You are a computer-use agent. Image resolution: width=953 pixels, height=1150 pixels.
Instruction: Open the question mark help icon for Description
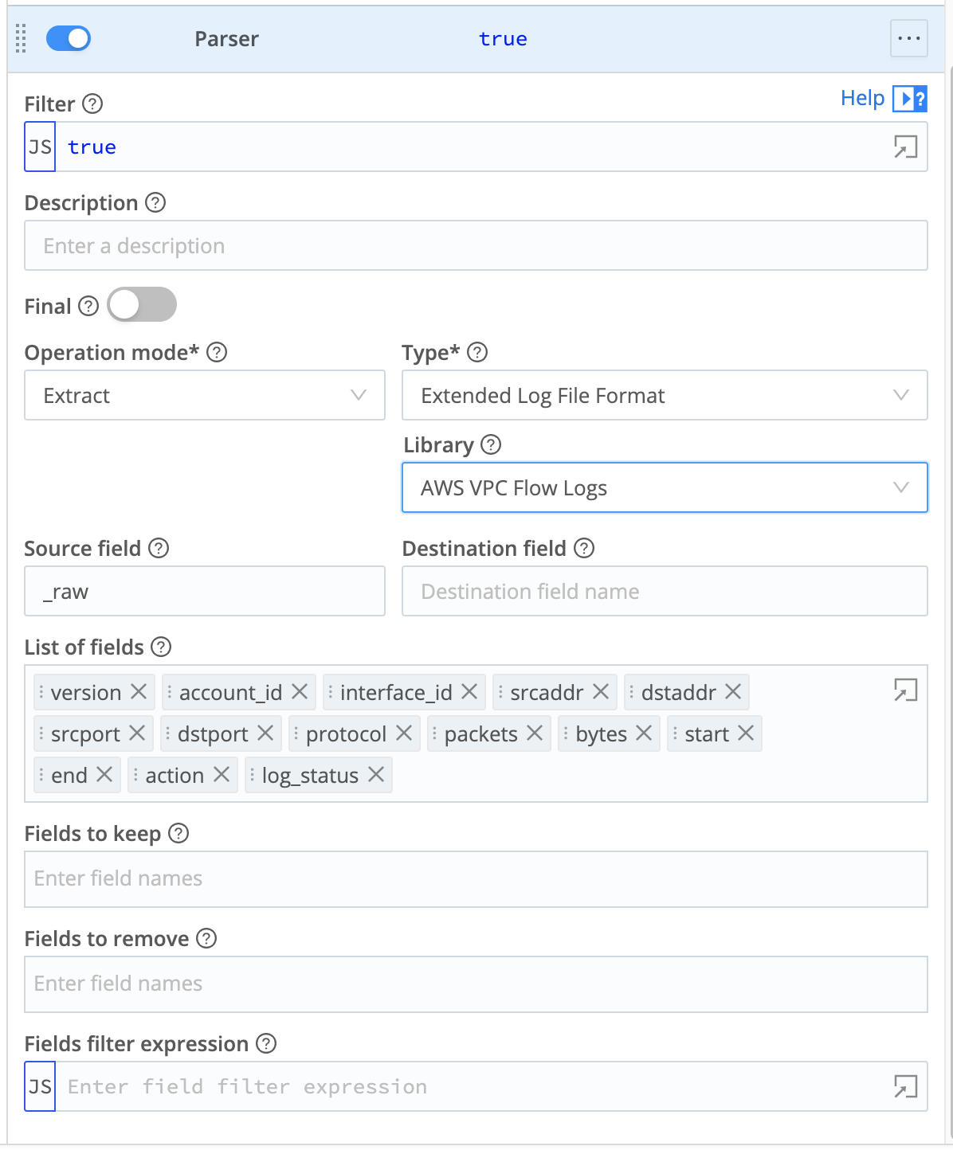click(156, 204)
